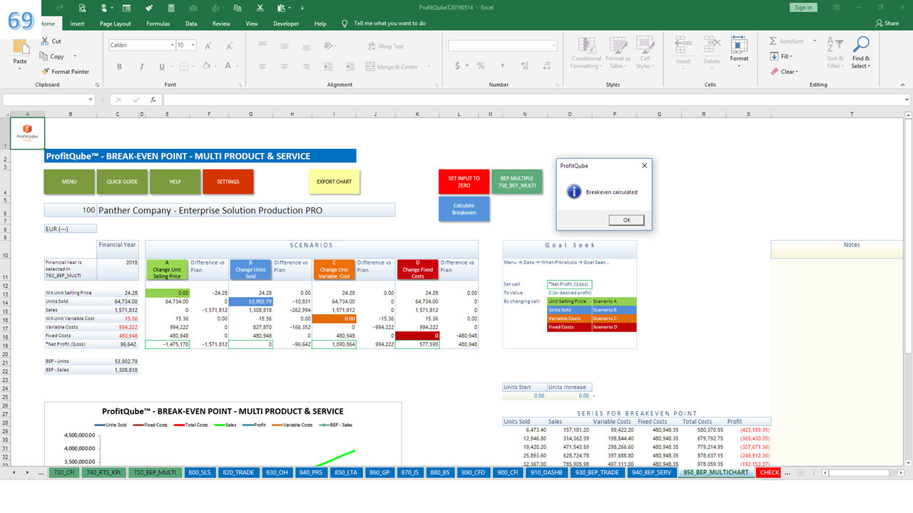Open the Name Box dropdown arrow
Viewport: 913px width, 513px height.
(x=91, y=100)
